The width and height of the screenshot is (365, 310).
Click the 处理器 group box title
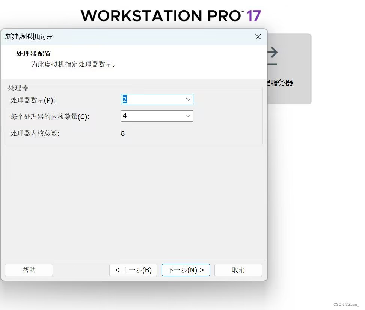18,88
